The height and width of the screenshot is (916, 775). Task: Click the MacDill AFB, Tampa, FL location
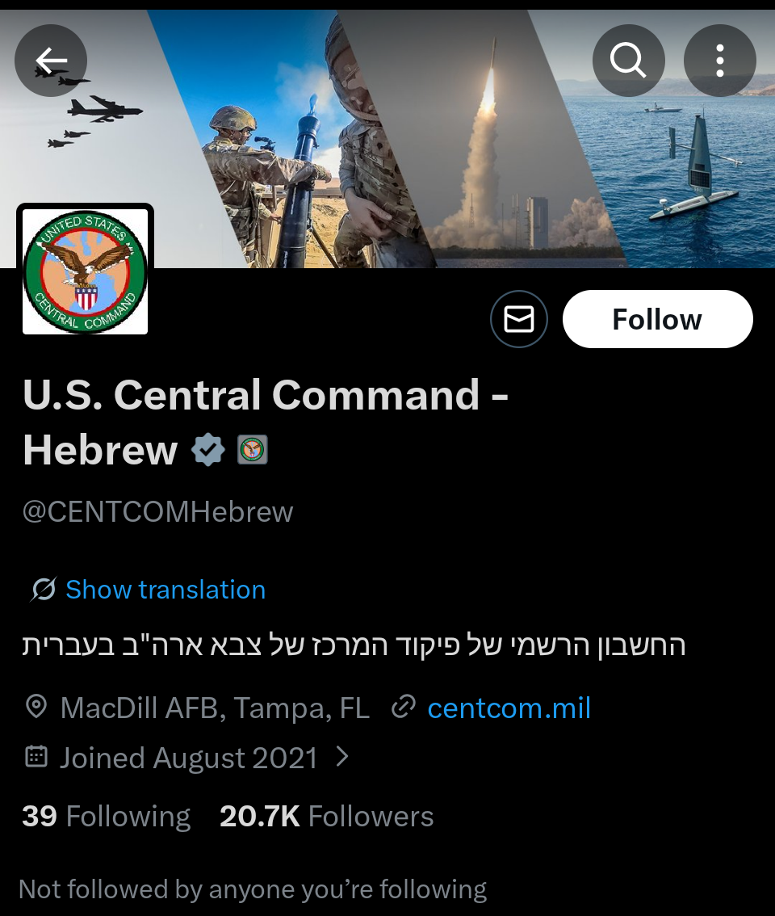click(215, 708)
